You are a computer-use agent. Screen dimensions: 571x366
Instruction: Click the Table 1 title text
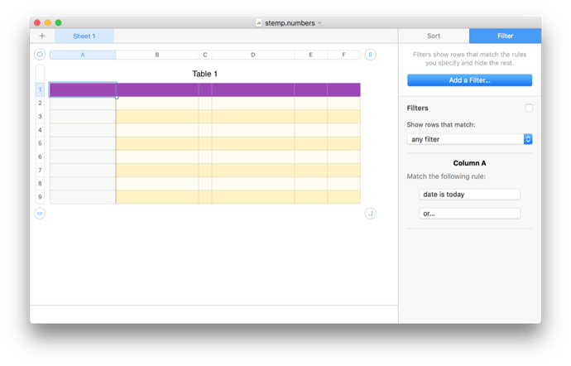(204, 74)
